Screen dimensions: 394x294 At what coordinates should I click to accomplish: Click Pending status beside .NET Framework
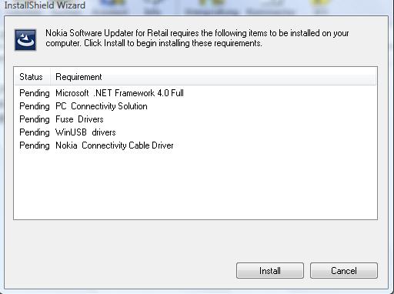(35, 93)
